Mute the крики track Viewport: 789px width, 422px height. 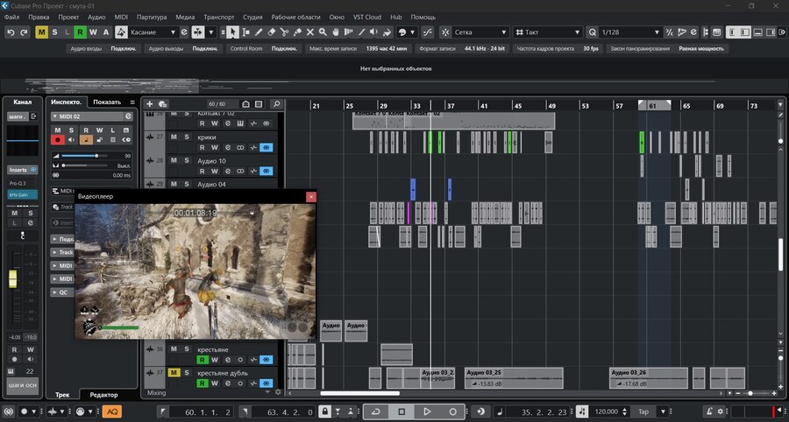point(174,137)
